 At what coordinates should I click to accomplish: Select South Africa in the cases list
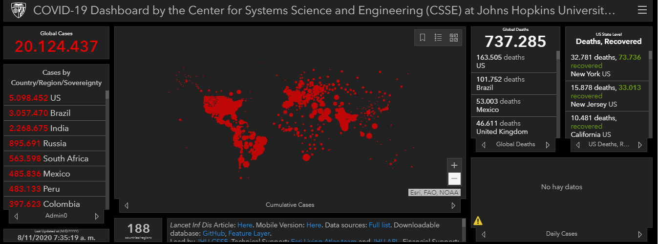pos(55,158)
